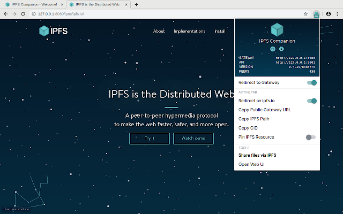
Task: Open the About page link
Action: point(159,31)
